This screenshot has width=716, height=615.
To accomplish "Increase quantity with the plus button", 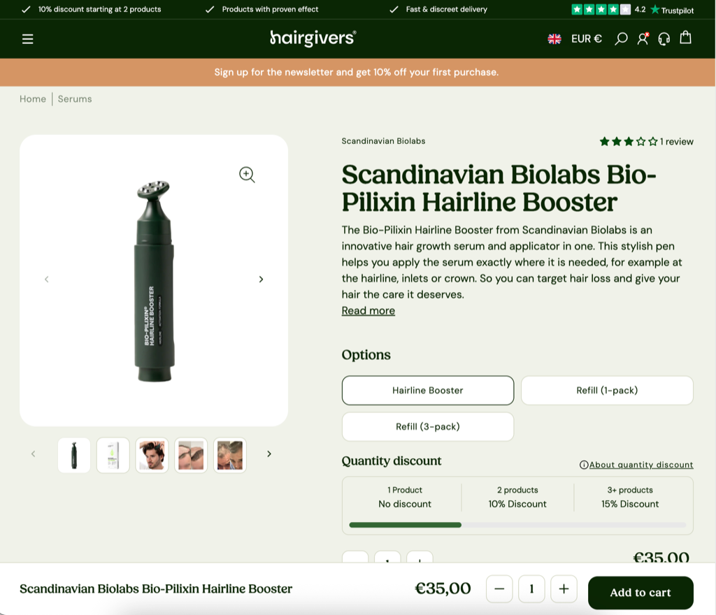I will [x=564, y=589].
